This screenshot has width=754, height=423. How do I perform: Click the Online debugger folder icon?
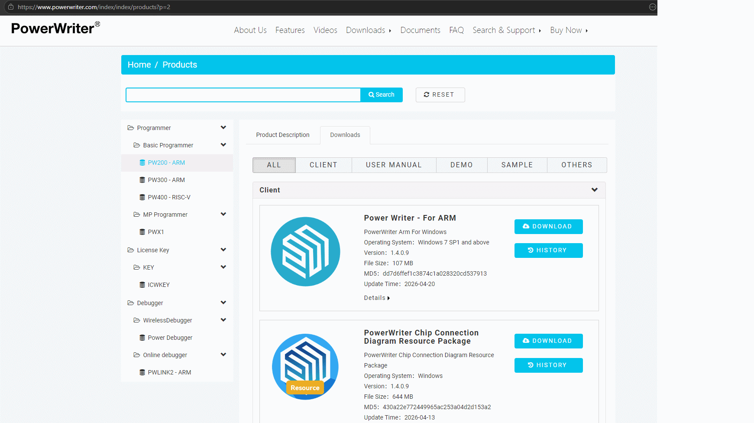coord(136,355)
